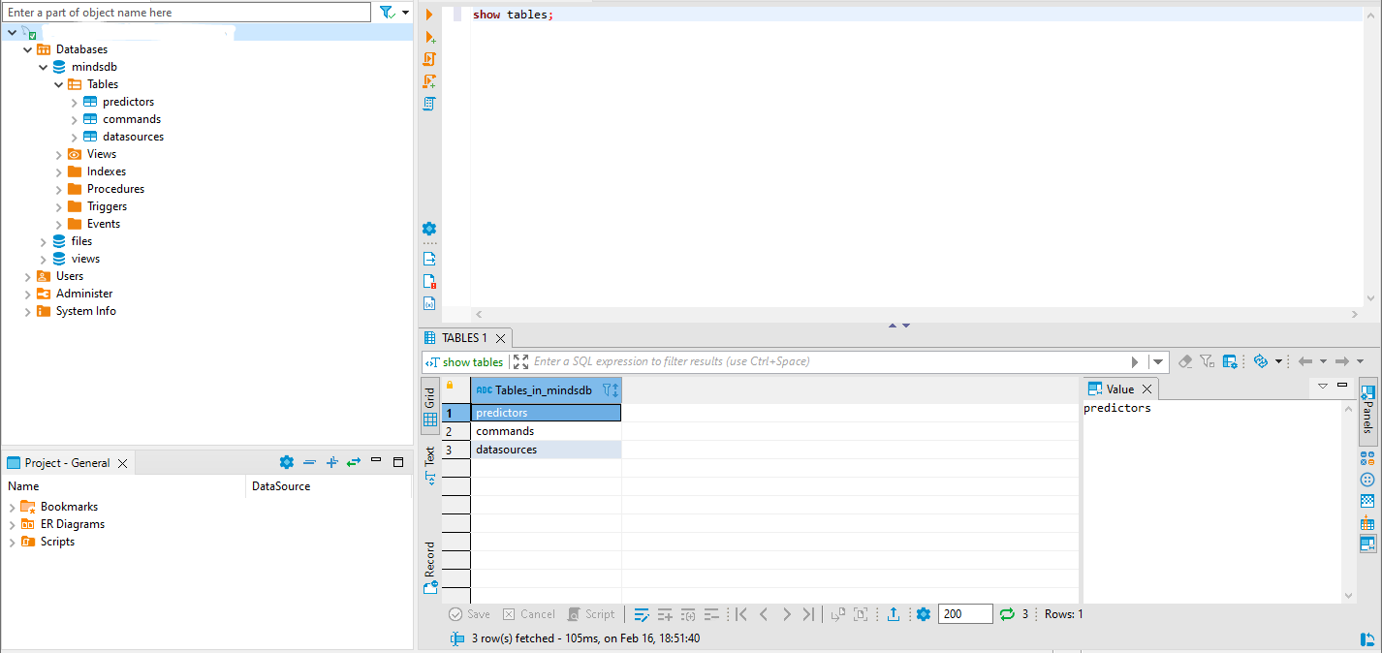The image size is (1382, 653).
Task: Expand the predictors table node
Action: (x=75, y=102)
